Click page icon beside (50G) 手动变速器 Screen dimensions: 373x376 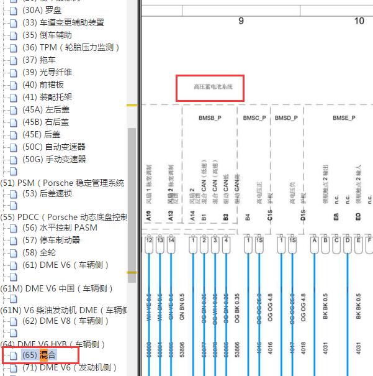coord(14,160)
